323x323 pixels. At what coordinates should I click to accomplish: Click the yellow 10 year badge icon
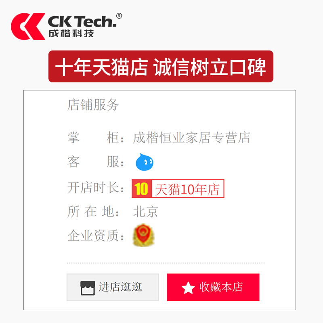142,189
